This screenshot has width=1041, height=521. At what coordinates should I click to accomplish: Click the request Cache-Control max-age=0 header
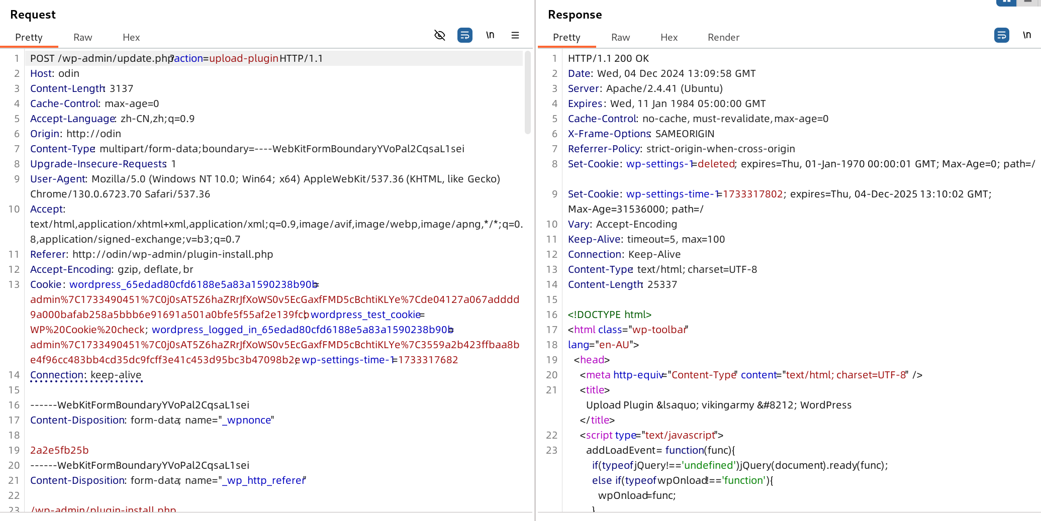[x=94, y=103]
